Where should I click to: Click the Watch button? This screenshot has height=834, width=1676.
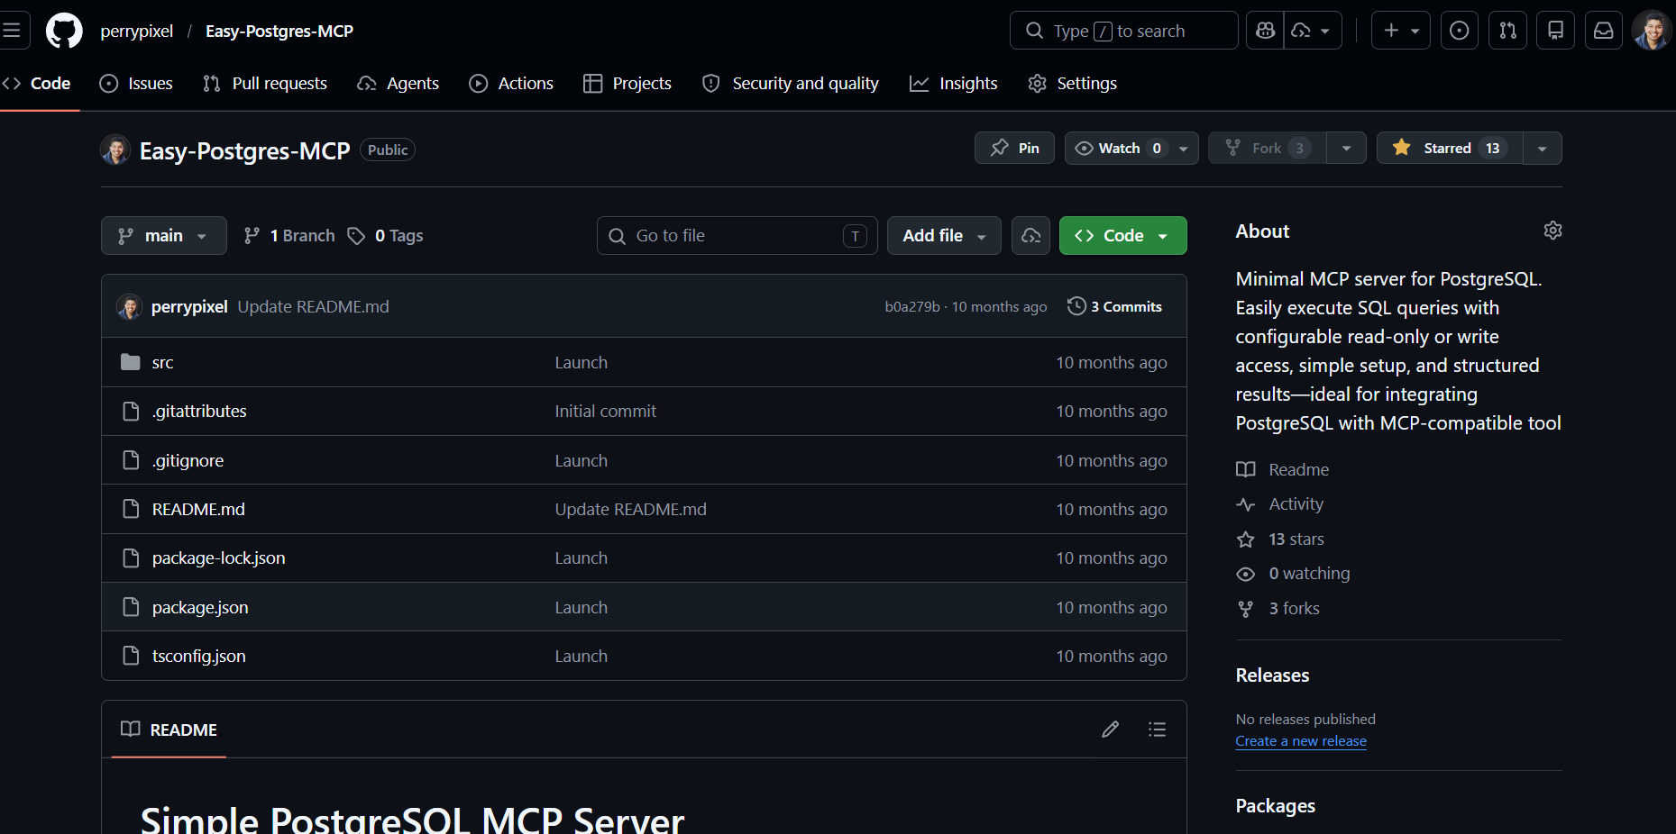click(x=1119, y=148)
